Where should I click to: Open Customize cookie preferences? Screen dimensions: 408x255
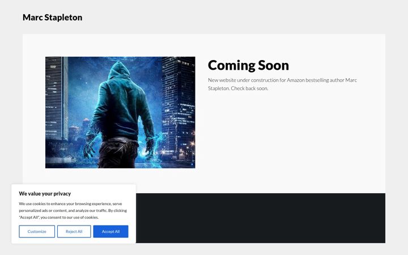[37, 231]
